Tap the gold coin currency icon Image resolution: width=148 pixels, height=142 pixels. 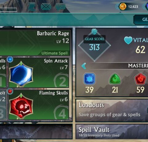tap(122, 6)
